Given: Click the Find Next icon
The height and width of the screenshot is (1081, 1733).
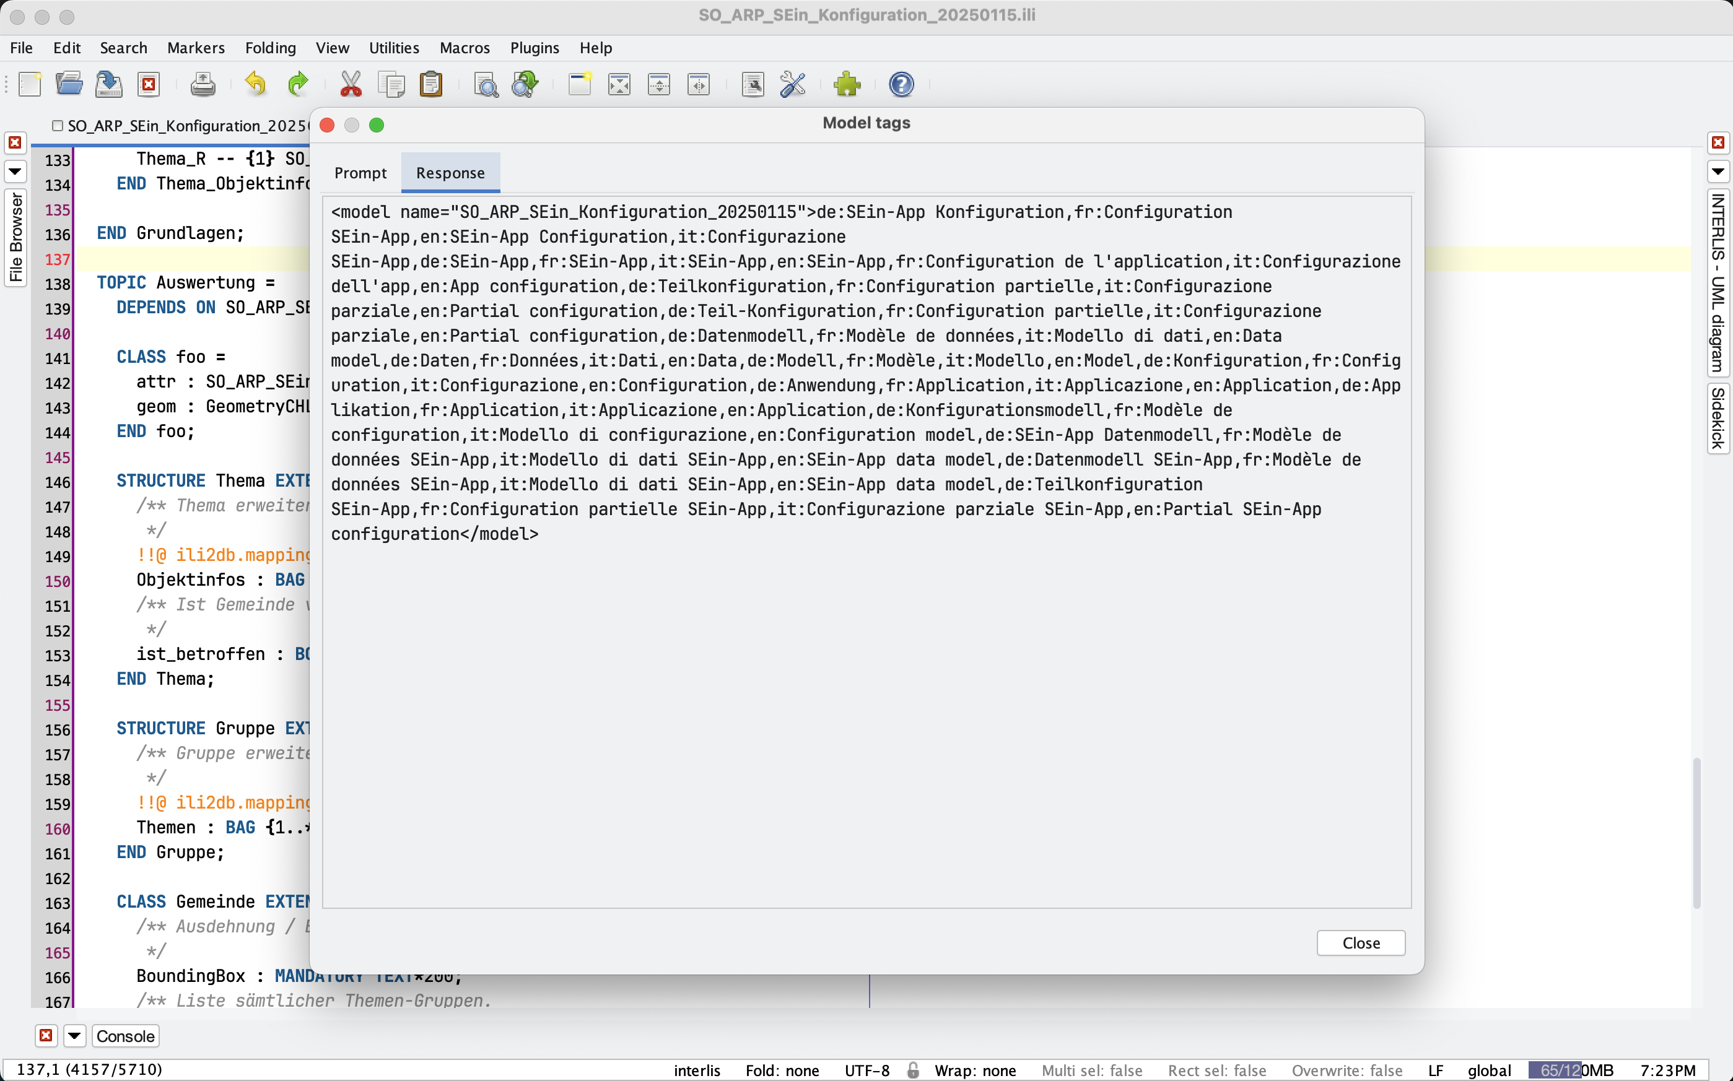Looking at the screenshot, I should (x=526, y=84).
